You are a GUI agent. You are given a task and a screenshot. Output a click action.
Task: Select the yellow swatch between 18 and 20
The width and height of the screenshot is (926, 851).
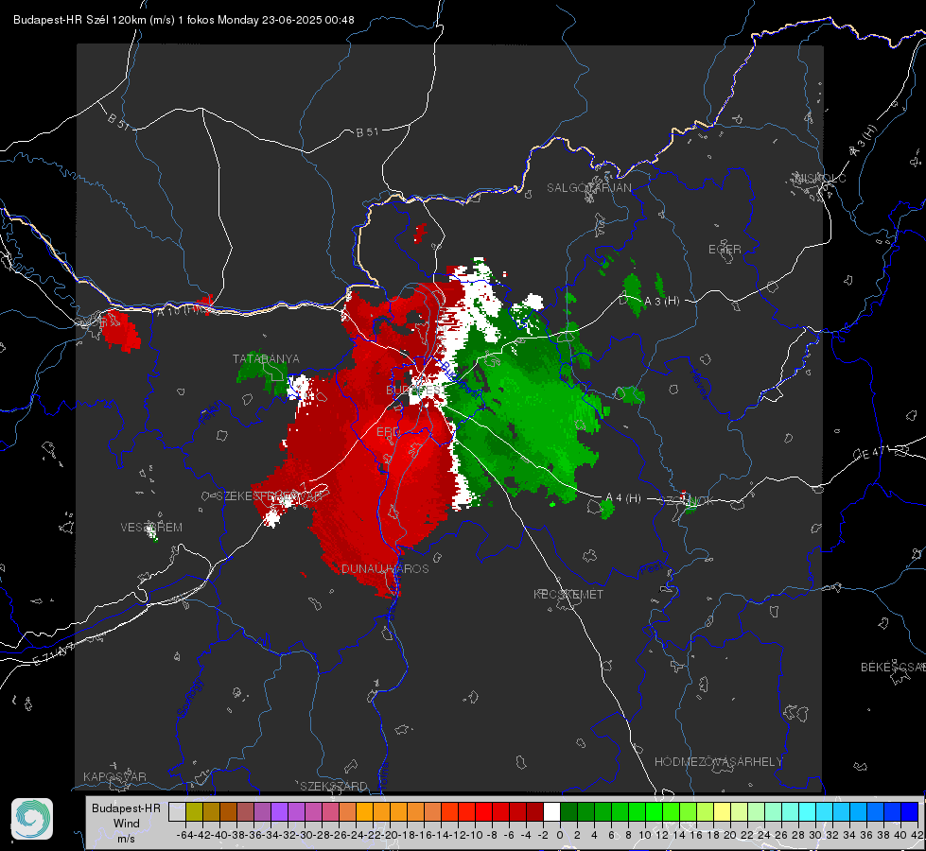722,811
